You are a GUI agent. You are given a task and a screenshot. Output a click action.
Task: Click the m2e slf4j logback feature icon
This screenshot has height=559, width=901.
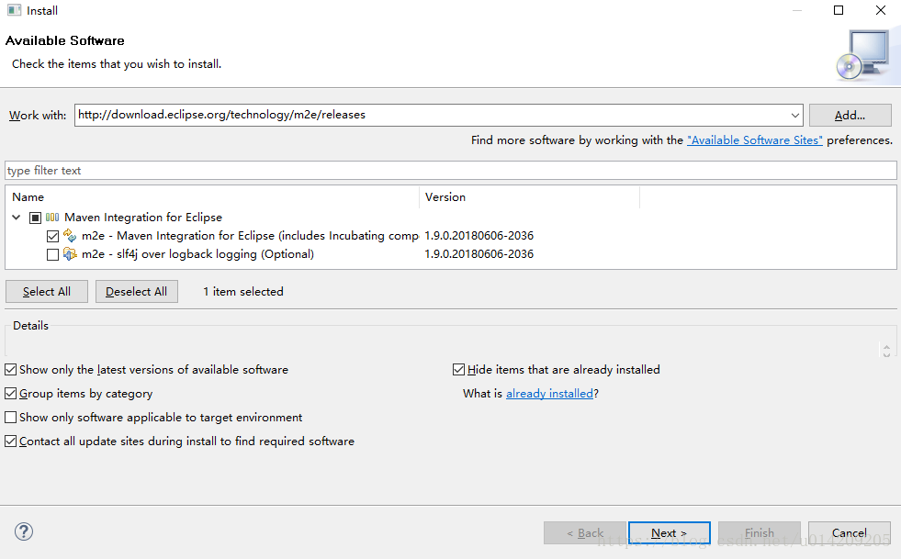[70, 254]
